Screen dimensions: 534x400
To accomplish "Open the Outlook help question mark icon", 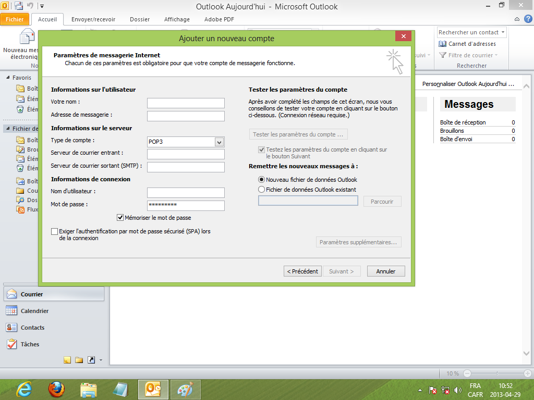I will 528,19.
